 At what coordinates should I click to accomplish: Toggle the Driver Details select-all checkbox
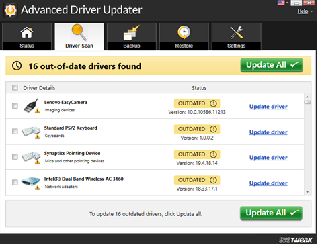click(15, 87)
